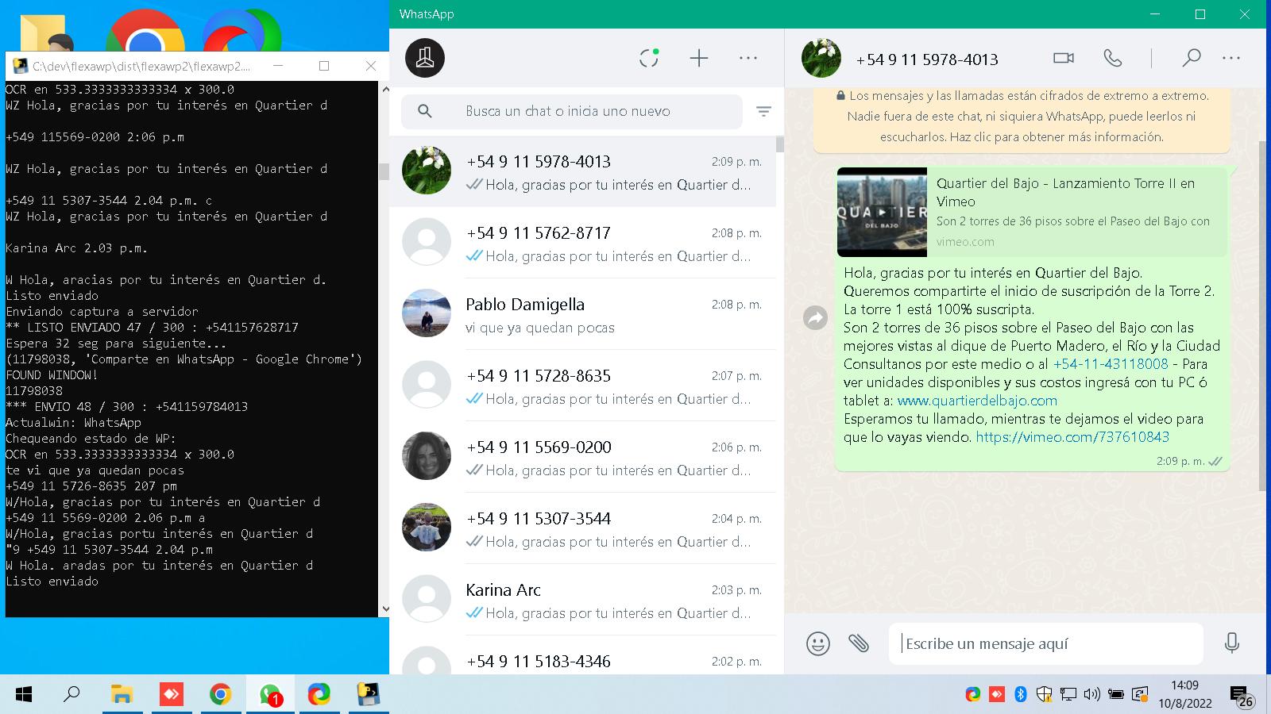Click phone link +54-11-43118008
Viewport: 1271px width, 714px height.
coord(1111,364)
